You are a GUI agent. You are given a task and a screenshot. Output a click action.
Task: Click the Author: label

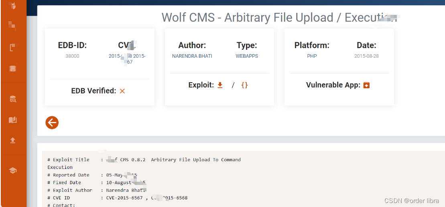(x=192, y=45)
